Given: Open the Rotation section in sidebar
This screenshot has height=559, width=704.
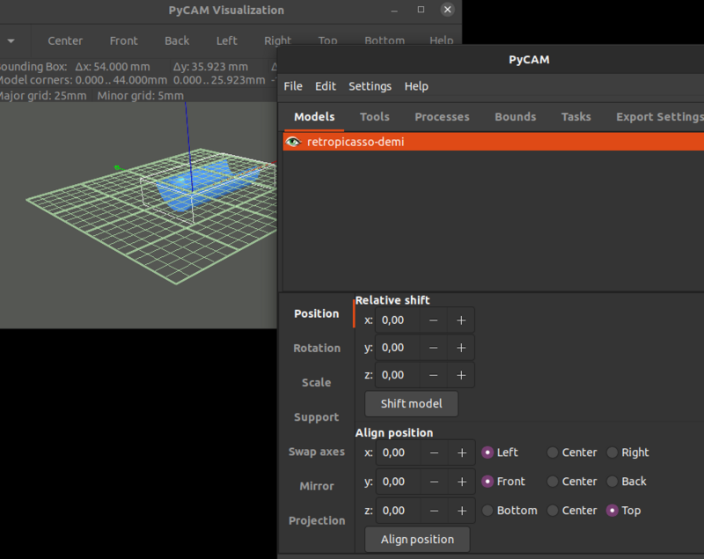Looking at the screenshot, I should 317,348.
